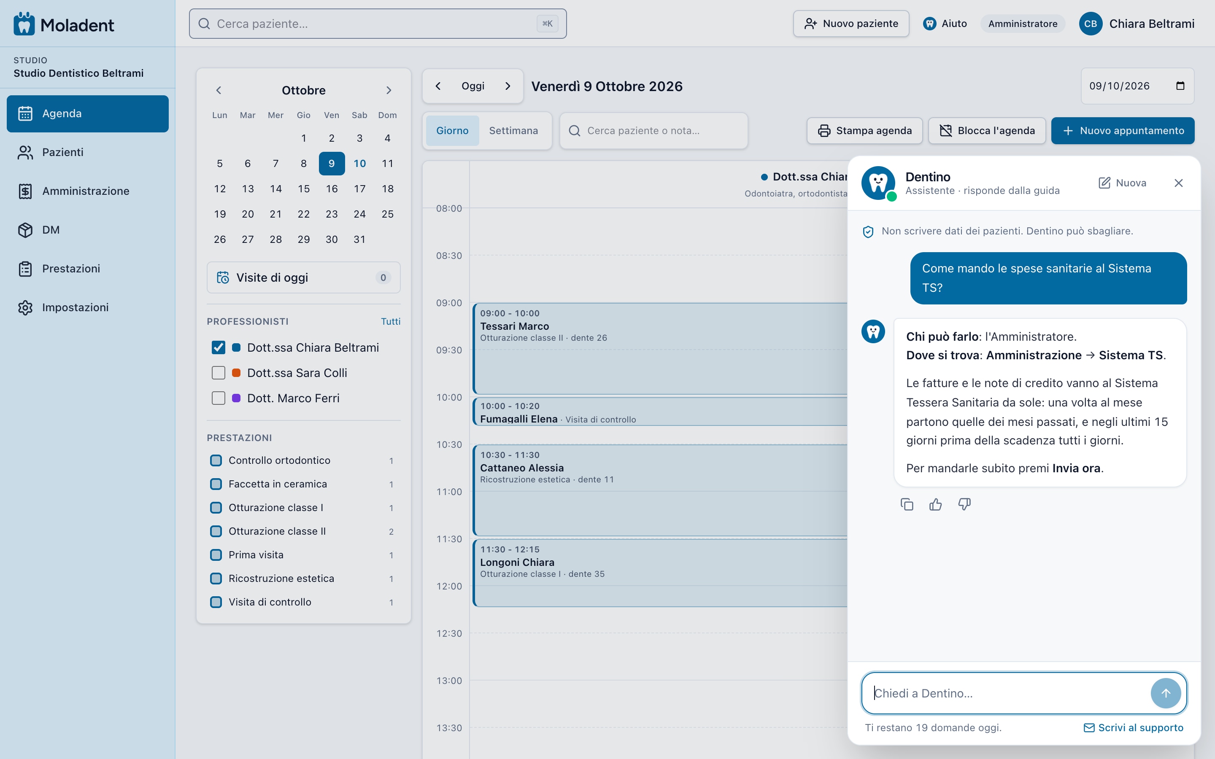The height and width of the screenshot is (759, 1215).
Task: Filter by Controllo ortodontico
Action: click(x=301, y=460)
